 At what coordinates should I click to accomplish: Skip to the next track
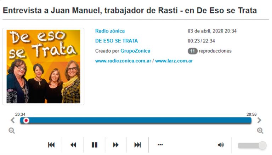(137, 145)
